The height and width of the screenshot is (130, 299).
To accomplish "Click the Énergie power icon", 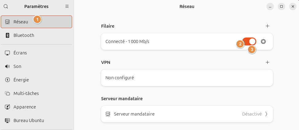I will click(8, 80).
